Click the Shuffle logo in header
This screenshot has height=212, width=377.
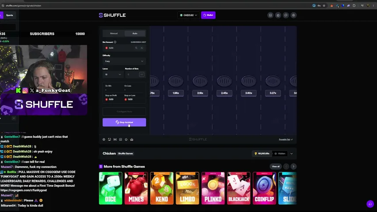click(x=112, y=15)
